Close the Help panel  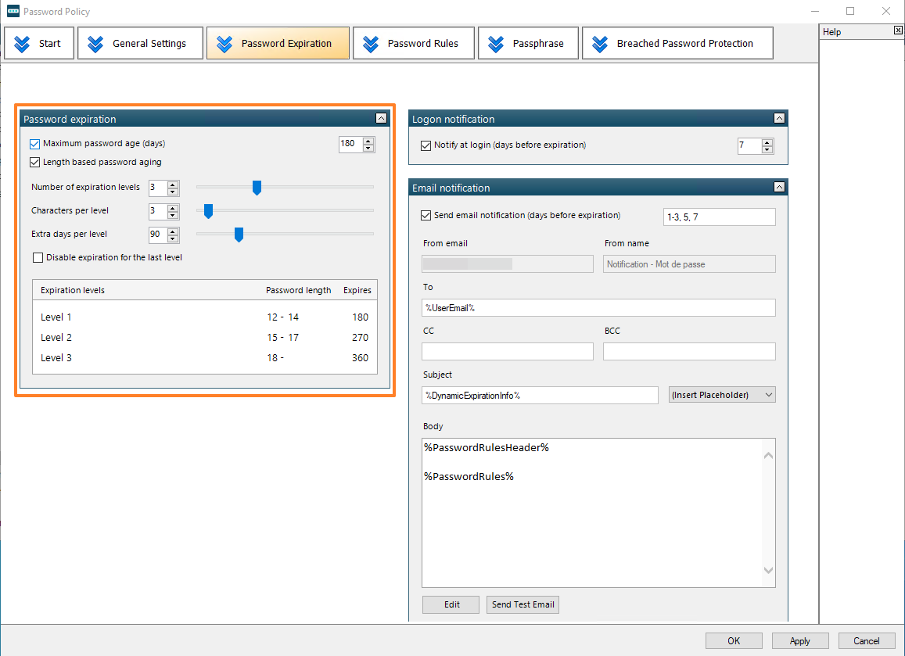(898, 30)
